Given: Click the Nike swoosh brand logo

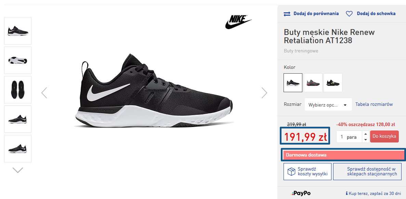Looking at the screenshot, I should [x=238, y=22].
